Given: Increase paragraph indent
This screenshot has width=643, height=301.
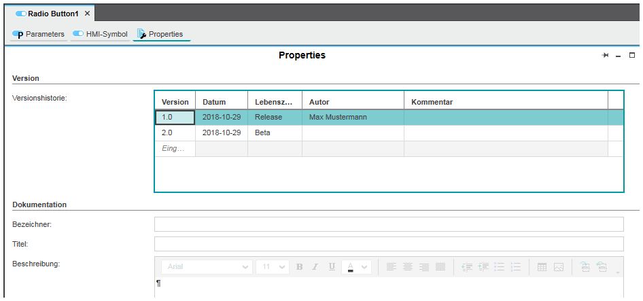Looking at the screenshot, I should click(483, 267).
